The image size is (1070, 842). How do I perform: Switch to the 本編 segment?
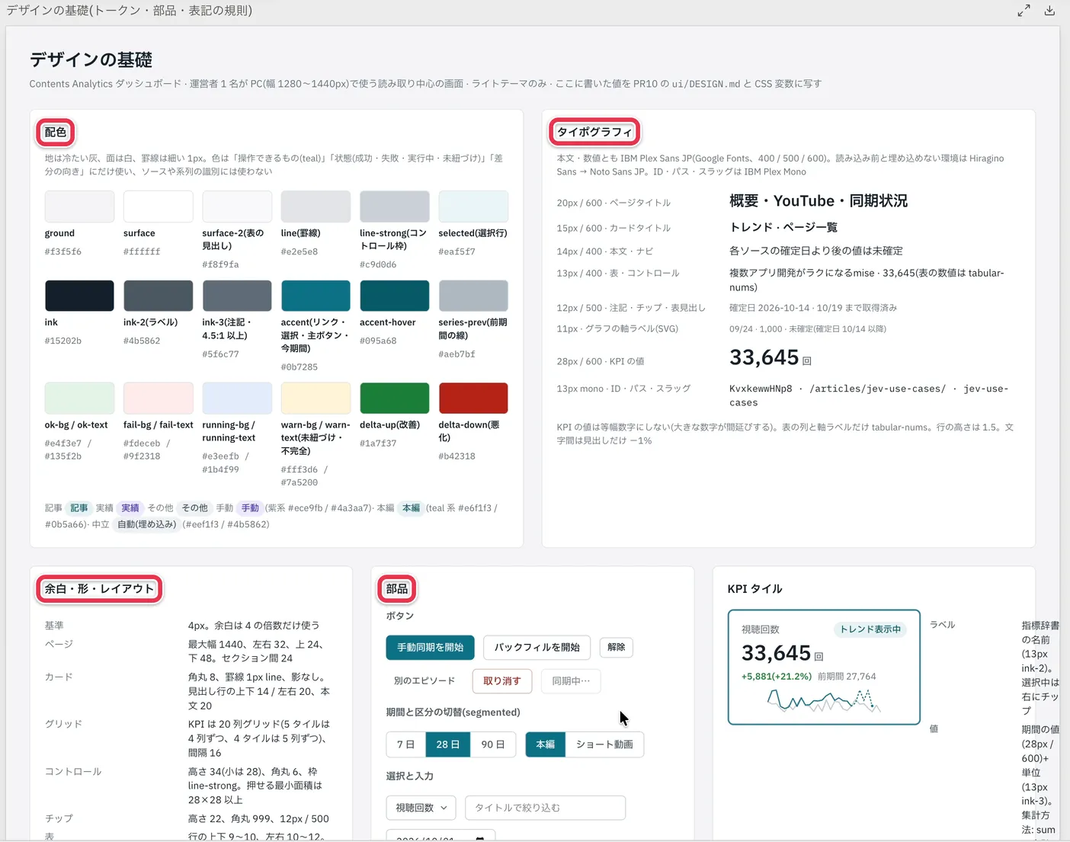click(x=546, y=744)
